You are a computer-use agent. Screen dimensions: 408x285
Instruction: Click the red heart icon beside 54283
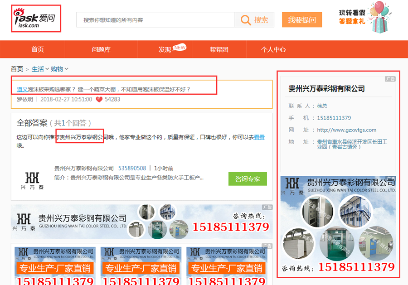pyautogui.click(x=99, y=99)
